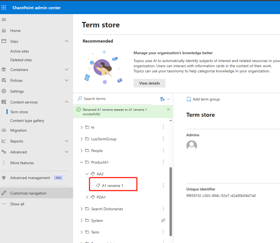This screenshot has height=243, width=280.
Task: Click the SharePoint admin center title
Action: pyautogui.click(x=37, y=8)
